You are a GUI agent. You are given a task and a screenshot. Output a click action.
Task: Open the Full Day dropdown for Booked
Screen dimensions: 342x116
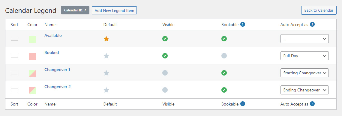tap(304, 56)
